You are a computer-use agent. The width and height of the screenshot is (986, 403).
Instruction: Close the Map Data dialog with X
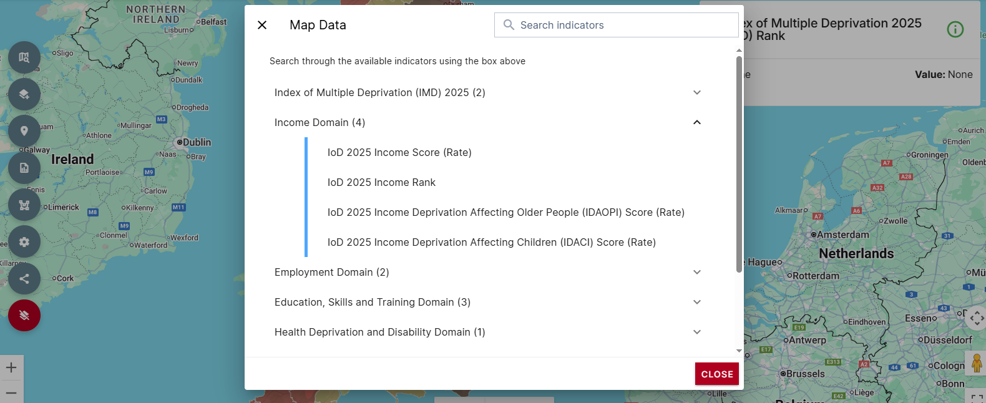262,25
